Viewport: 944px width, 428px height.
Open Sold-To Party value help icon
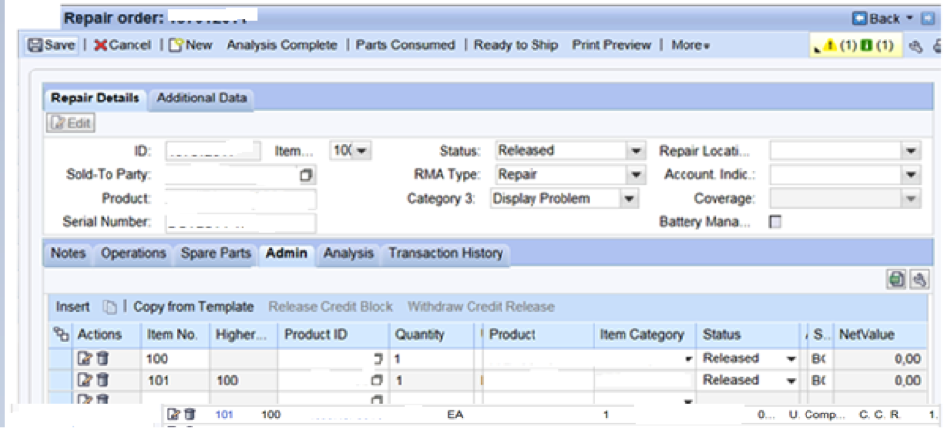click(306, 176)
